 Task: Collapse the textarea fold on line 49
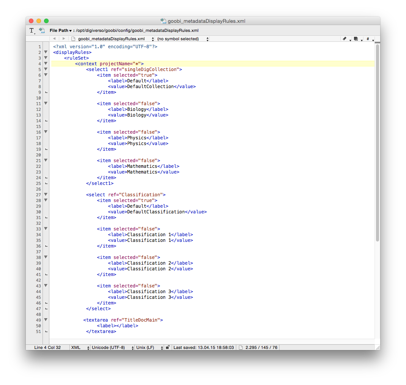coord(46,320)
